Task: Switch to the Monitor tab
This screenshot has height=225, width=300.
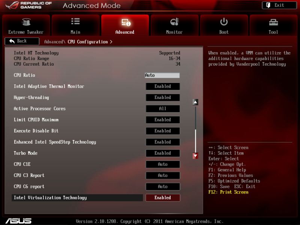Action: (x=174, y=25)
